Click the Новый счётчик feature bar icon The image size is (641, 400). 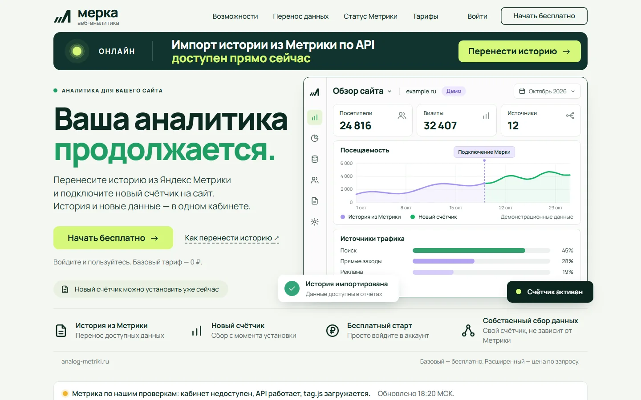coord(197,331)
